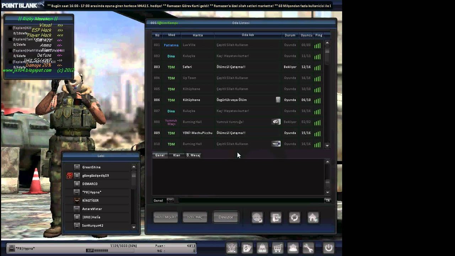This screenshot has width=455, height=256.
Task: Expand the Visual hack menu arrow
Action: point(60,25)
